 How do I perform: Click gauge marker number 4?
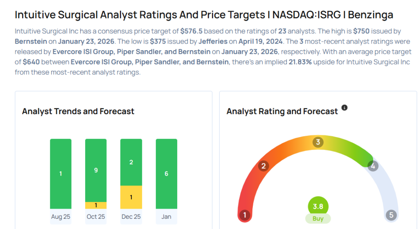372,166
